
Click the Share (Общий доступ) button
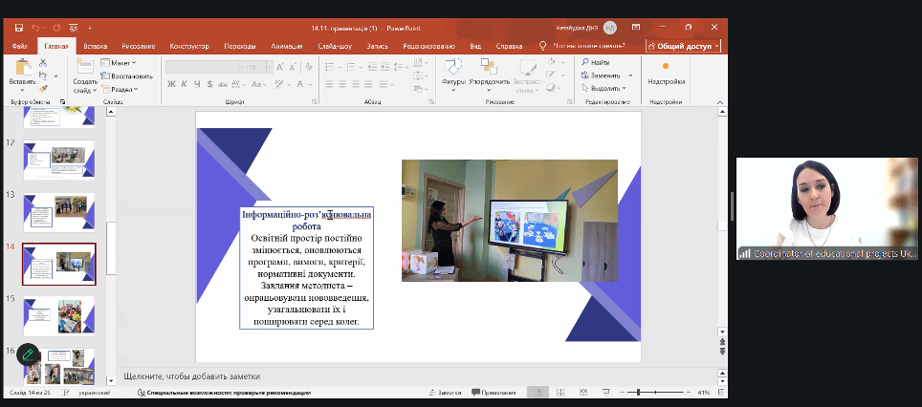pyautogui.click(x=683, y=45)
